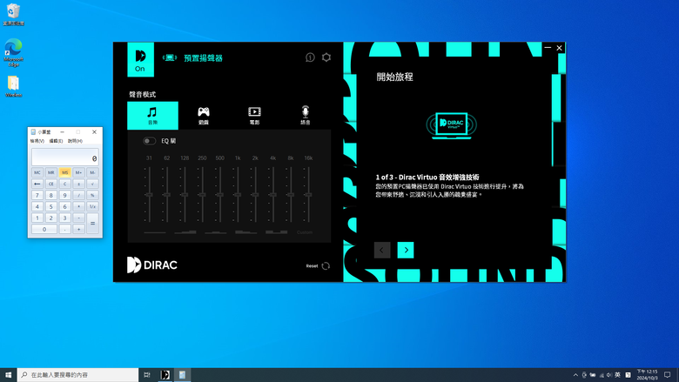Click the DIRAC logo at bottom left
This screenshot has width=679, height=382.
[x=152, y=265]
